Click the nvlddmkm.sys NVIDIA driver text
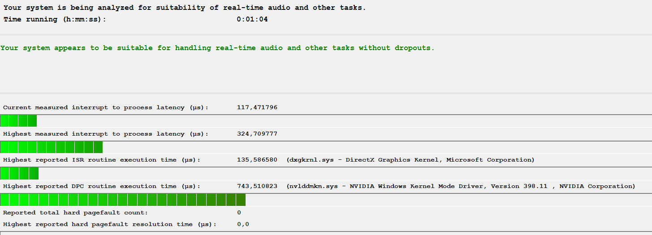Viewport: 652px width, 235px height. pyautogui.click(x=461, y=186)
